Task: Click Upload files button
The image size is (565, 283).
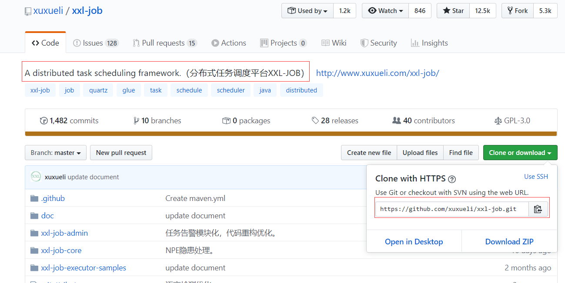Action: click(420, 153)
